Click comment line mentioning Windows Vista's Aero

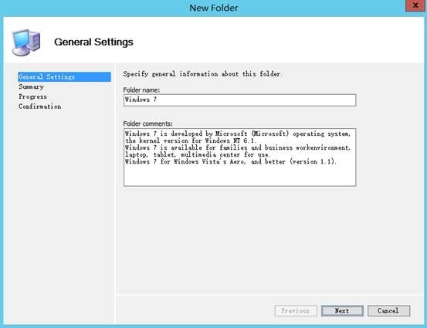(x=231, y=162)
